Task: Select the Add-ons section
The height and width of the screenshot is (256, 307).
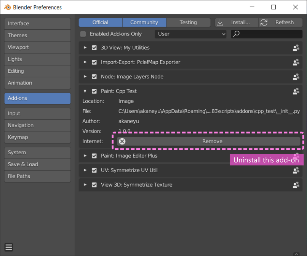Action: tap(37, 98)
